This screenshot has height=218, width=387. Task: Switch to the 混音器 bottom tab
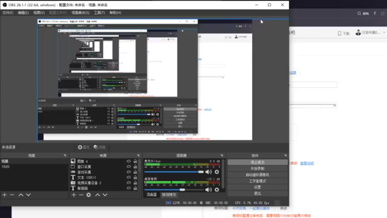tap(151, 195)
